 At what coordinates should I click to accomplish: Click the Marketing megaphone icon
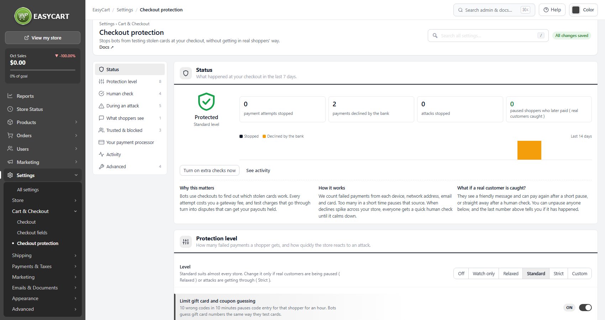coord(10,162)
